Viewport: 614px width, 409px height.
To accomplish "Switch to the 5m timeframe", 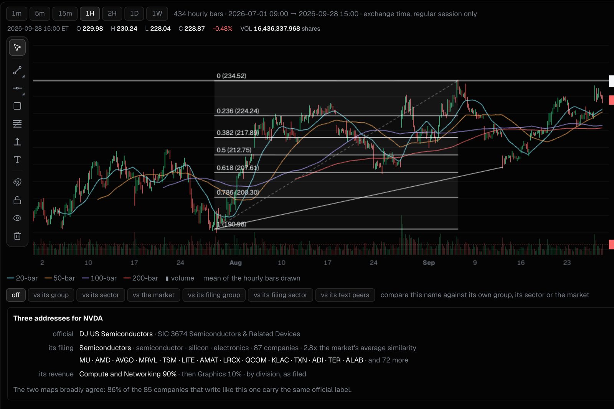I will 40,13.
